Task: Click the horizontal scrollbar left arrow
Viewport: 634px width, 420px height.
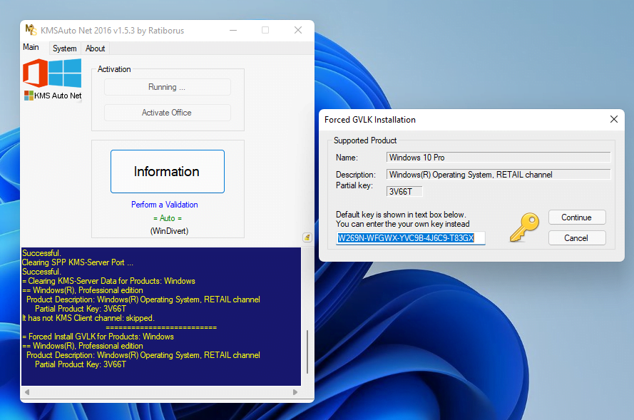Action: (27, 392)
